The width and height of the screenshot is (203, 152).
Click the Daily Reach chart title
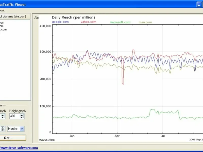click(73, 17)
